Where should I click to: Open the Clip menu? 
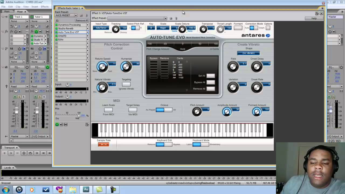coord(18,7)
